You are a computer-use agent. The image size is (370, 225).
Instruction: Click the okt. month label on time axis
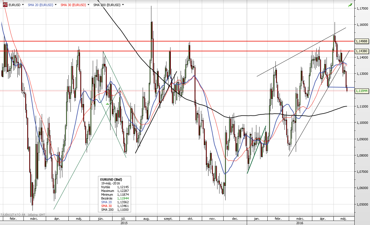click(x=191, y=219)
